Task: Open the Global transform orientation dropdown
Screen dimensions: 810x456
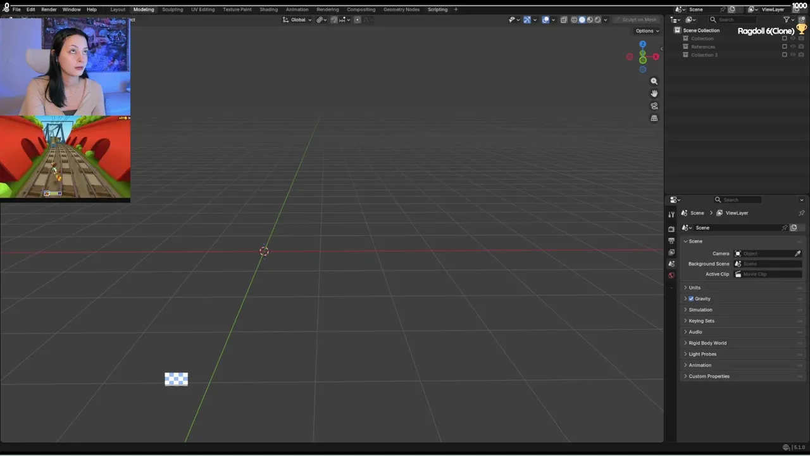Action: click(x=297, y=20)
